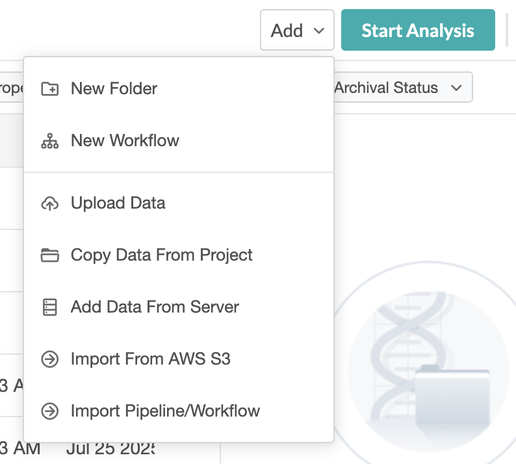516x464 pixels.
Task: Collapse the Add dropdown button
Action: [297, 31]
